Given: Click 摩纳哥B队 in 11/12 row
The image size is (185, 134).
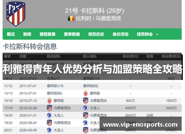Looking at the screenshot, I should coord(91,86).
